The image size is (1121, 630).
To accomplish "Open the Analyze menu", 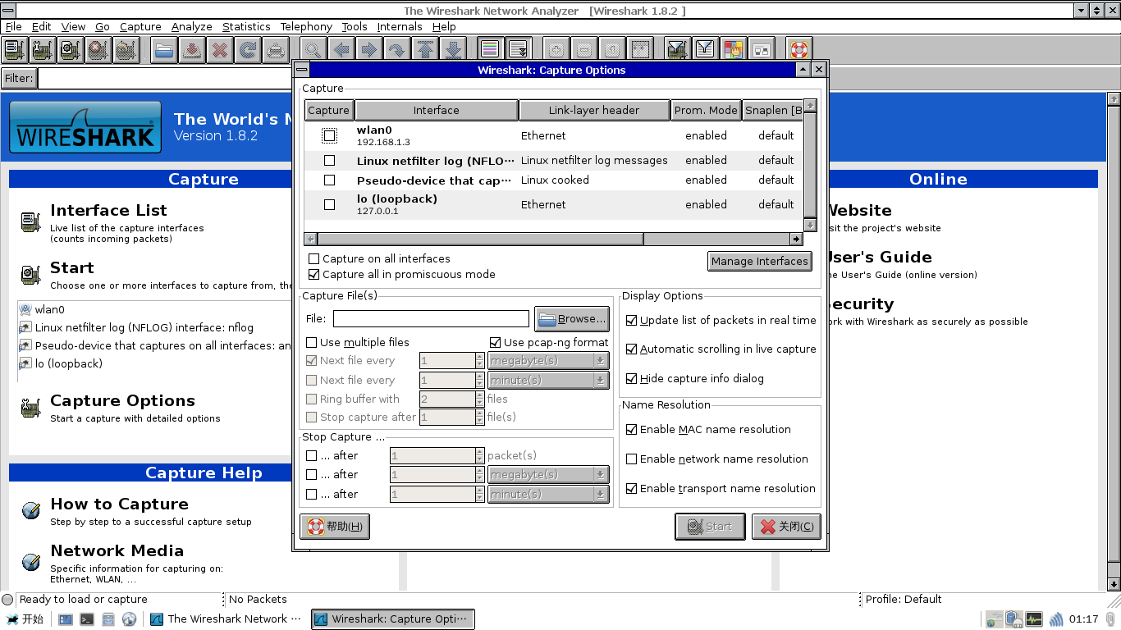I will (x=192, y=27).
